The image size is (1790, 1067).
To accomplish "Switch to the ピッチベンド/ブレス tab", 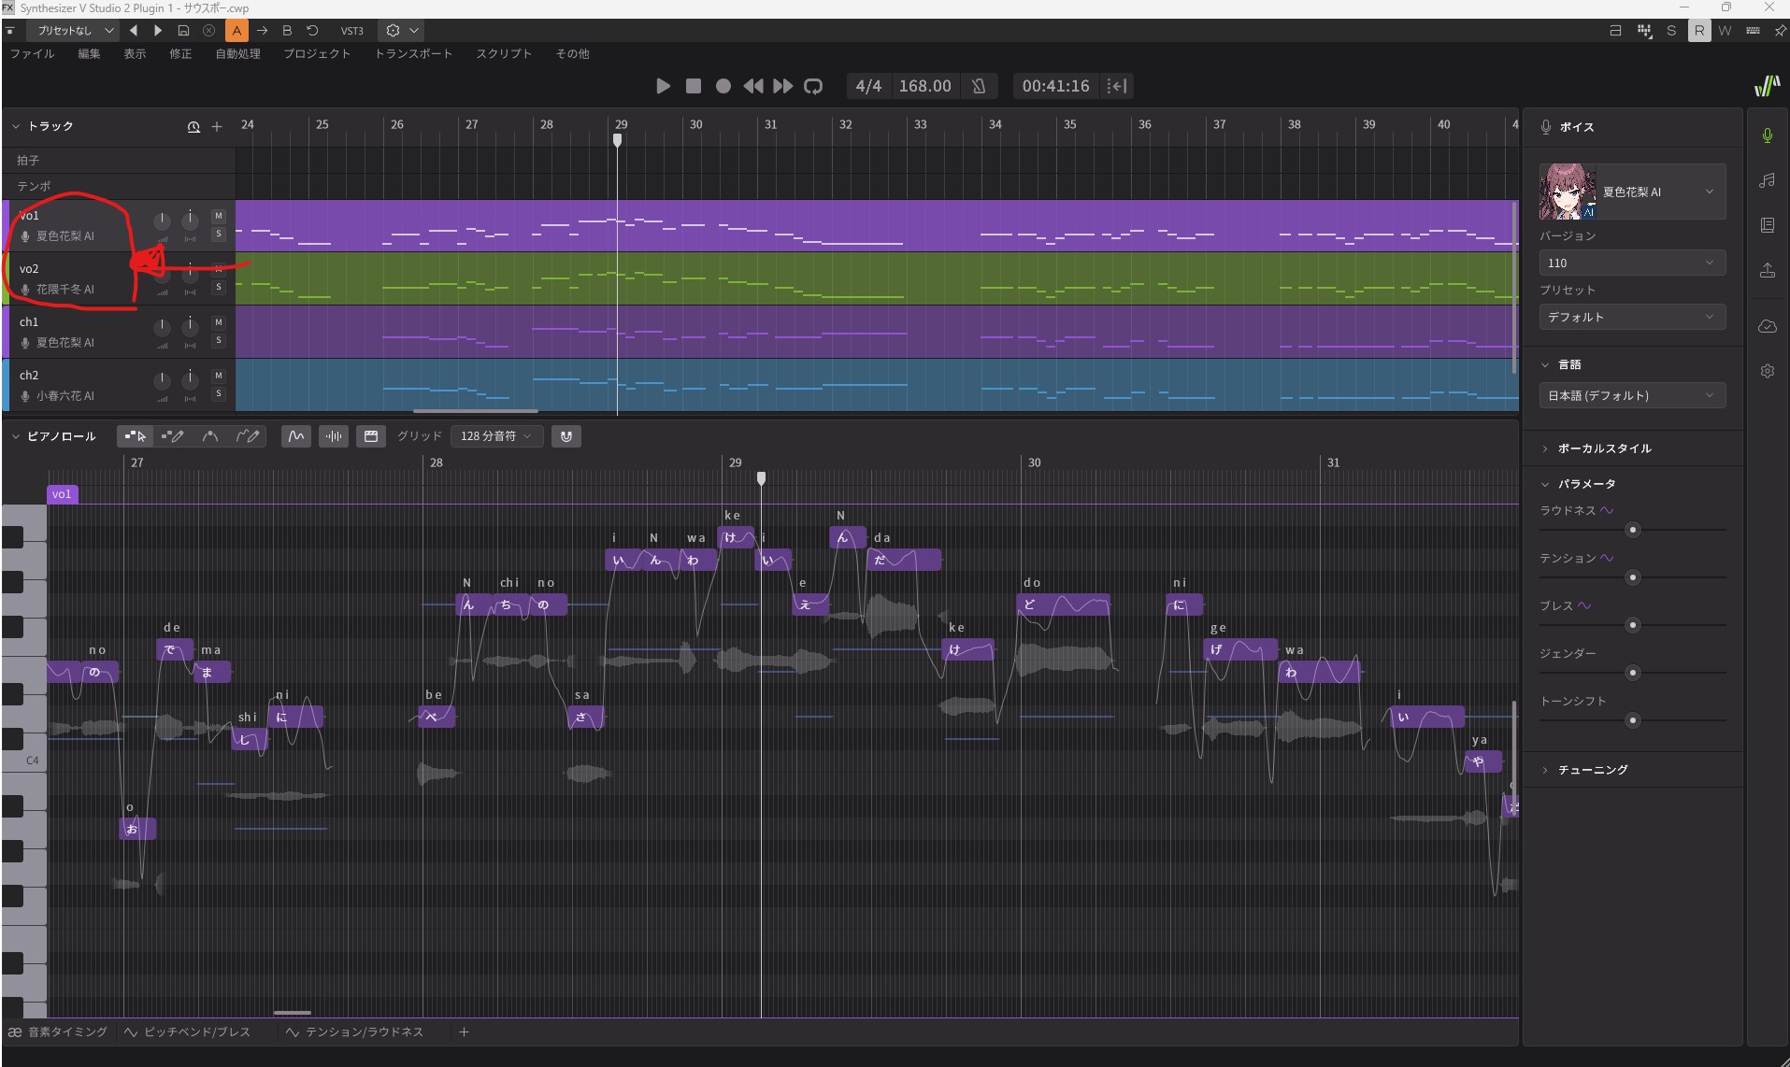I will click(196, 1032).
